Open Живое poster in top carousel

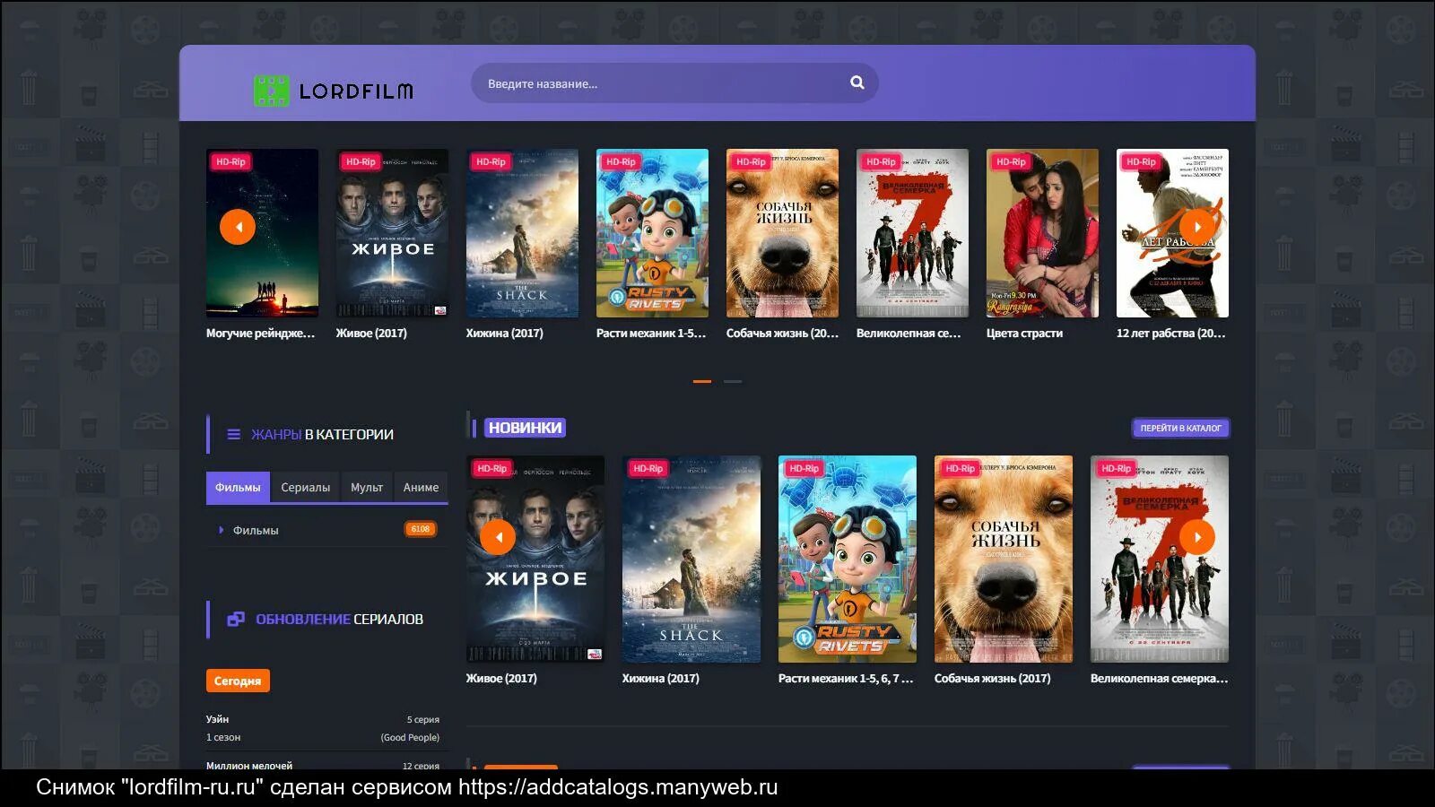392,233
